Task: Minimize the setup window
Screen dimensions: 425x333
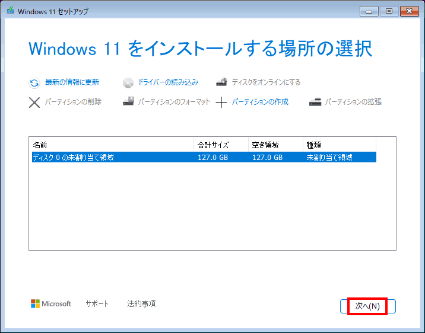Action: click(369, 11)
